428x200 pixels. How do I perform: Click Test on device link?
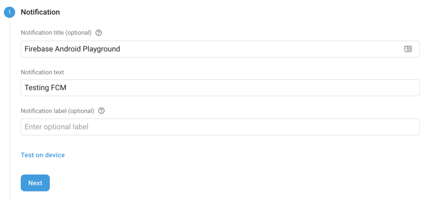point(43,155)
